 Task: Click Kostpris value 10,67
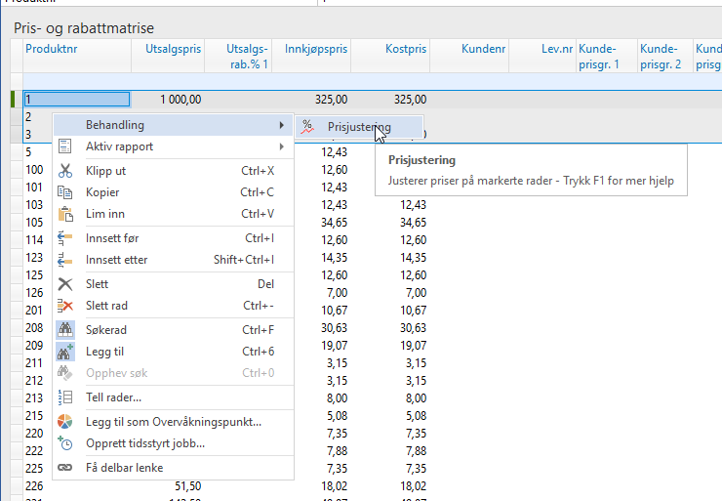(413, 311)
